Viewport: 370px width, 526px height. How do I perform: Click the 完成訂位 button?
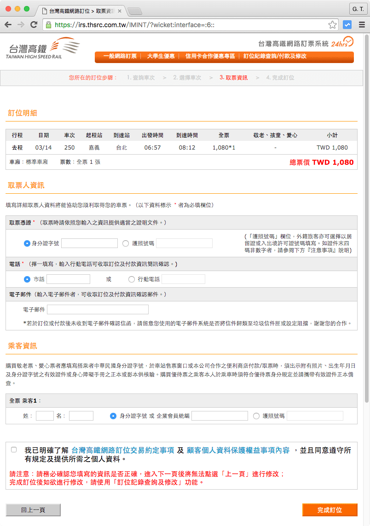coord(330,510)
